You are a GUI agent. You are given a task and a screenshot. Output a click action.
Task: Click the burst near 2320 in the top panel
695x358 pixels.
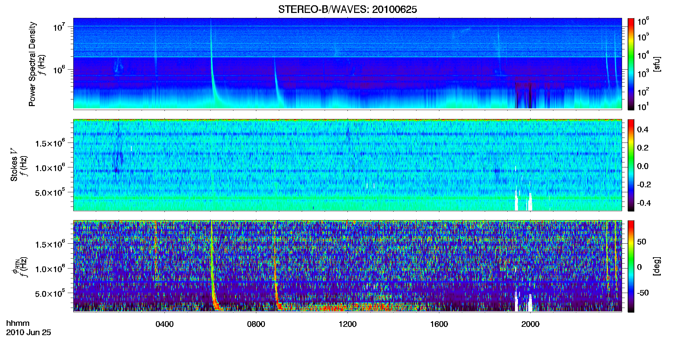coord(607,63)
